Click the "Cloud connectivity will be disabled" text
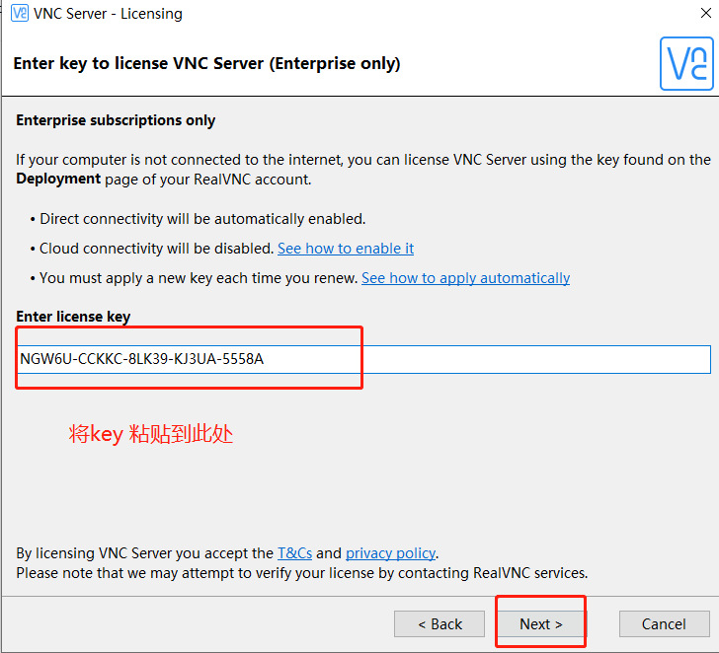Image resolution: width=719 pixels, height=653 pixels. pyautogui.click(x=156, y=249)
